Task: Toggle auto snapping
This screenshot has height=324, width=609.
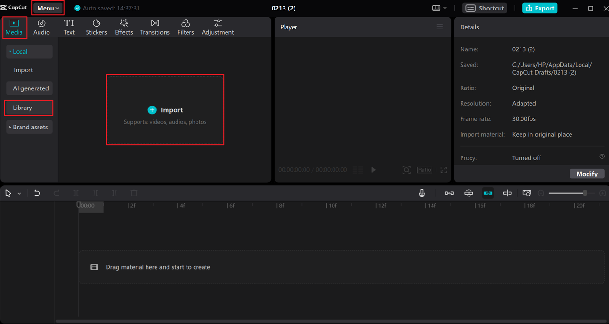Action: pyautogui.click(x=469, y=193)
